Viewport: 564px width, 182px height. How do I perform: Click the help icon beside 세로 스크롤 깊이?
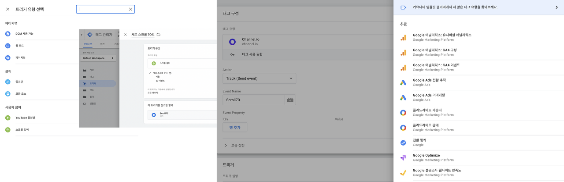click(170, 73)
